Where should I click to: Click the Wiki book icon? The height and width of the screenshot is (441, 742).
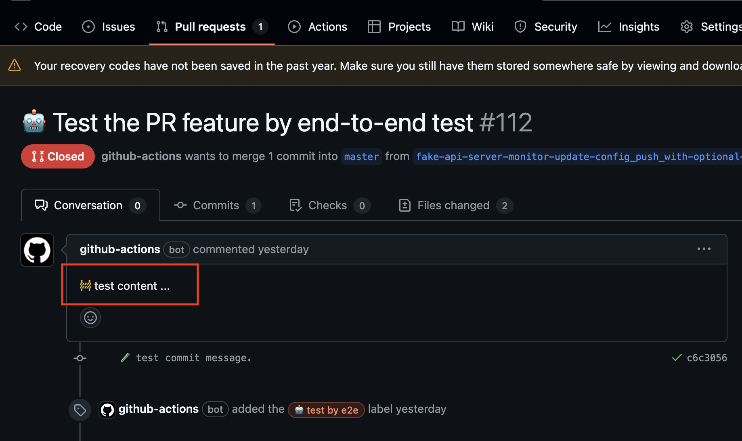(x=458, y=27)
